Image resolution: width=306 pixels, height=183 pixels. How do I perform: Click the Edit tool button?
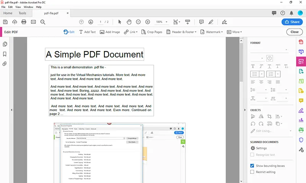click(69, 32)
